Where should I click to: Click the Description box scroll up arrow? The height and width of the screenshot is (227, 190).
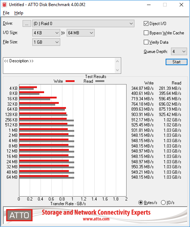click(x=117, y=61)
